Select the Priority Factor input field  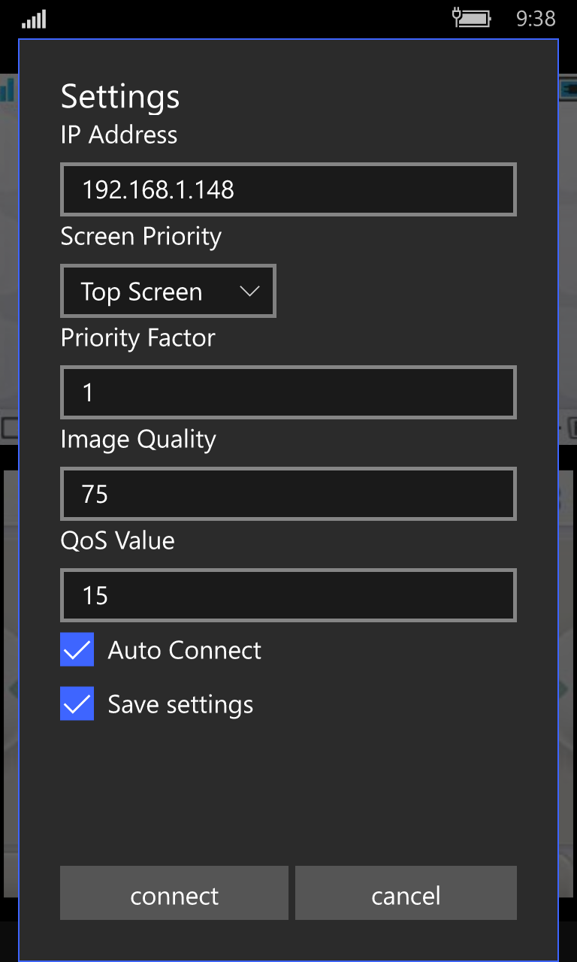coord(288,392)
